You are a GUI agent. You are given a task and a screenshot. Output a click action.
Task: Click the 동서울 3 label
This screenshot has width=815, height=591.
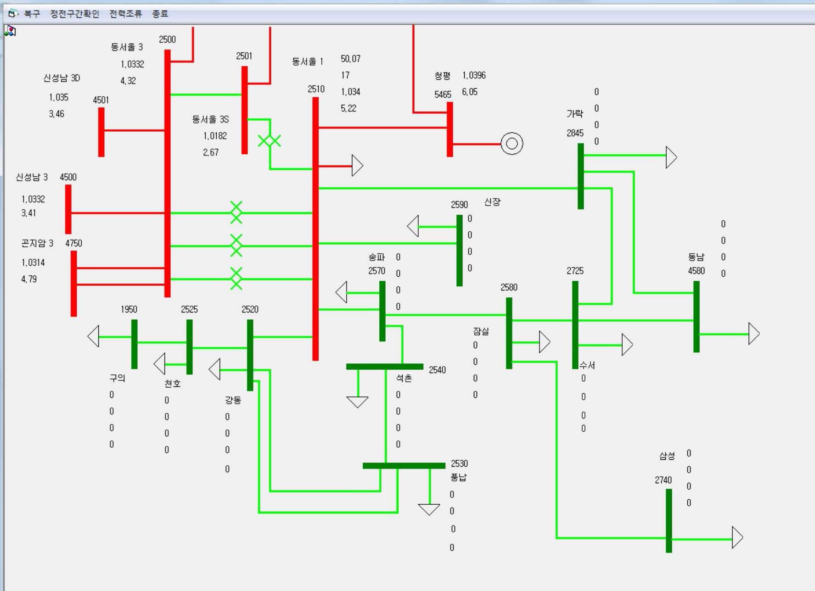pyautogui.click(x=127, y=47)
